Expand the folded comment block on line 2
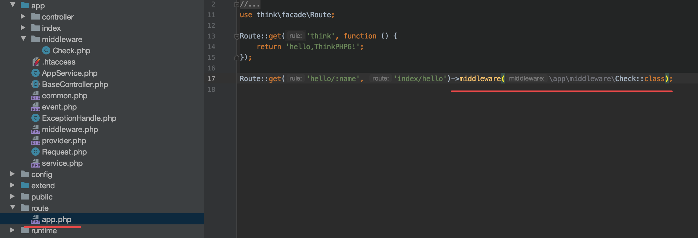The image size is (698, 238). 237,4
